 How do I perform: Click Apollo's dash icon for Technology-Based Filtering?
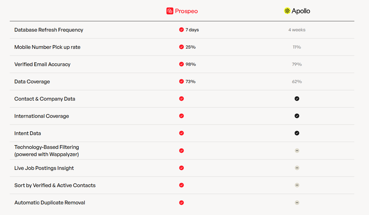click(297, 151)
